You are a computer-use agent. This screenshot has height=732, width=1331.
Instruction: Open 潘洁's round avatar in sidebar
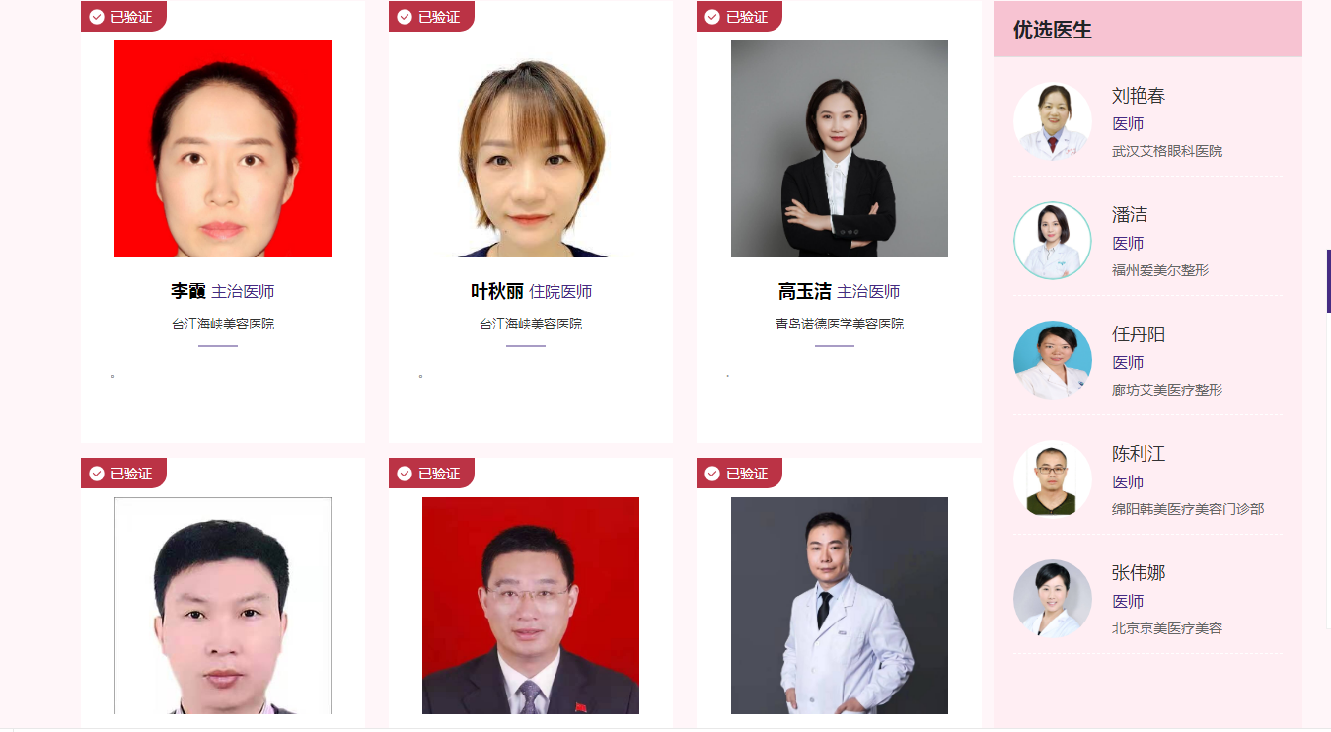tap(1053, 241)
